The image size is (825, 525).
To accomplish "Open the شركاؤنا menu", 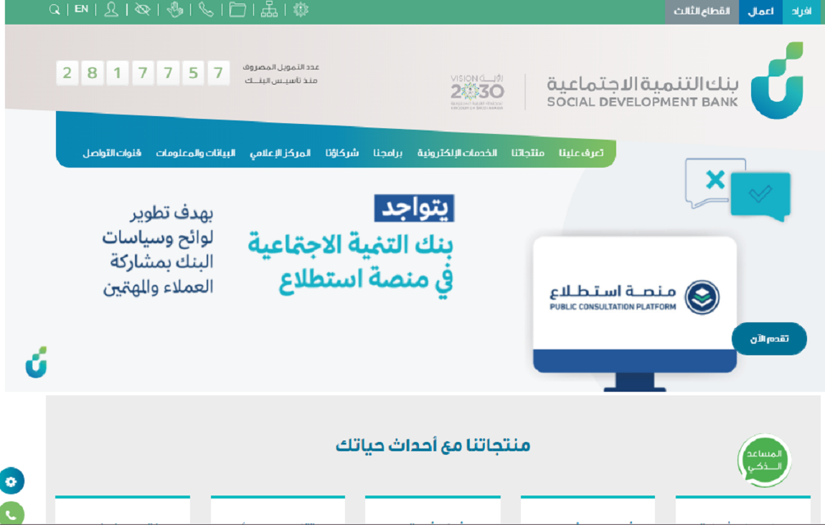I will click(342, 153).
